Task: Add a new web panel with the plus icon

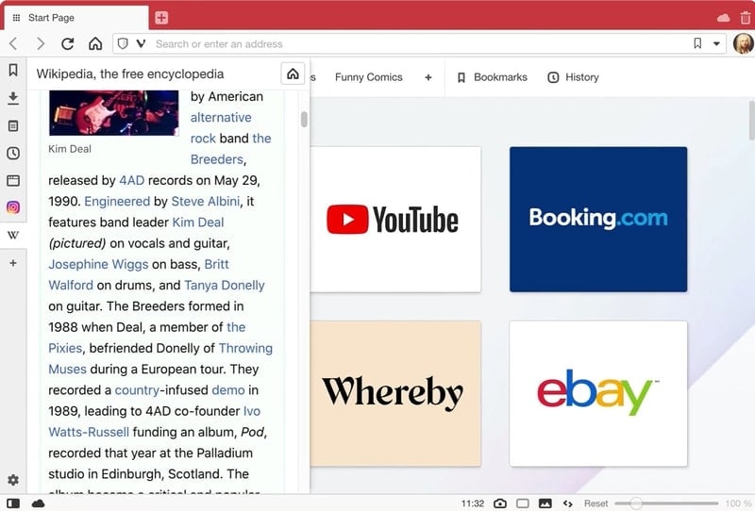Action: click(x=13, y=263)
